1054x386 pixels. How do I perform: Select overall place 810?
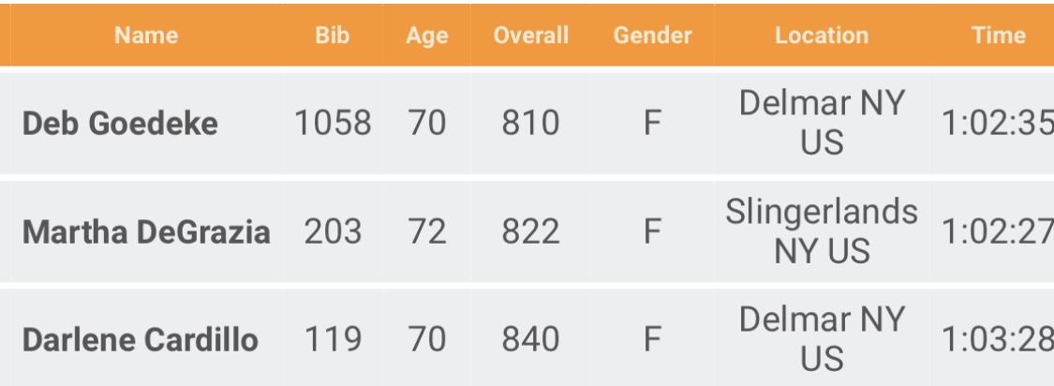[x=530, y=123]
